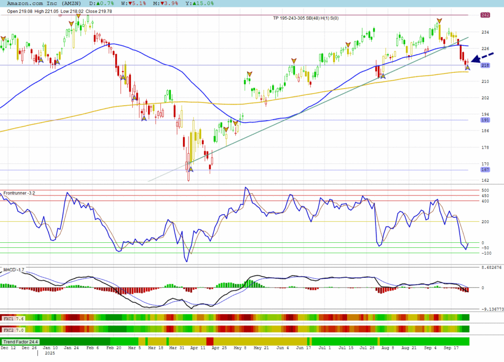Click the FXC1 7.6 heatmap label
The image size is (504, 362).
13,319
